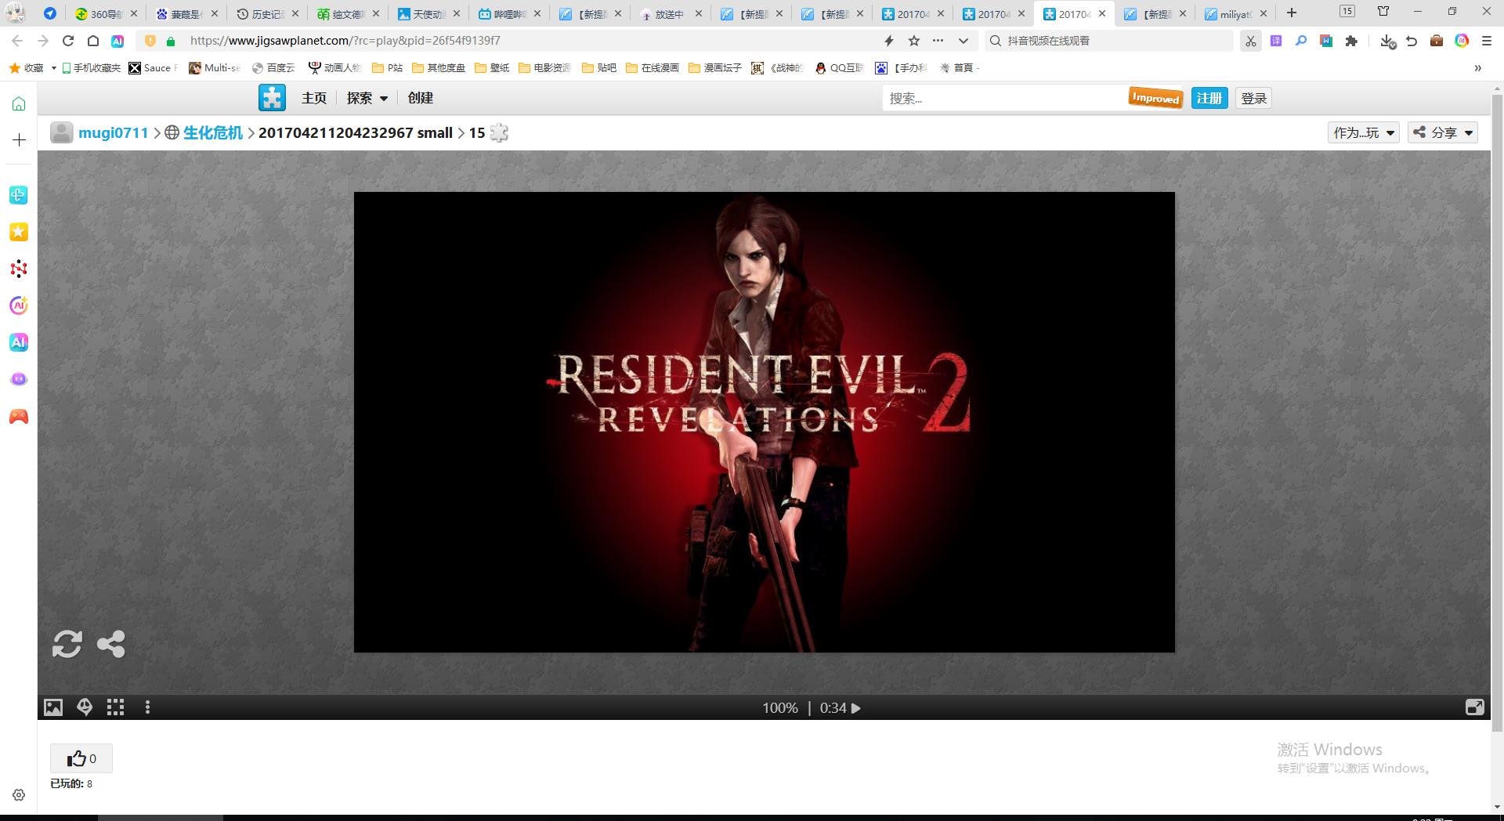Expand the address bar chevron dropdown

pyautogui.click(x=963, y=41)
